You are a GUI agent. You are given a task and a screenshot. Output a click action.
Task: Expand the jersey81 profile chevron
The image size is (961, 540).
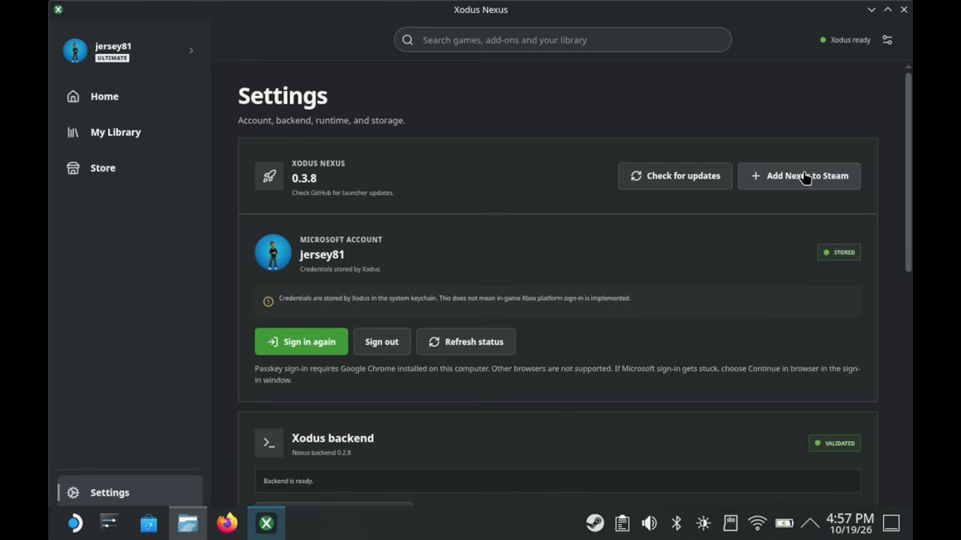191,51
